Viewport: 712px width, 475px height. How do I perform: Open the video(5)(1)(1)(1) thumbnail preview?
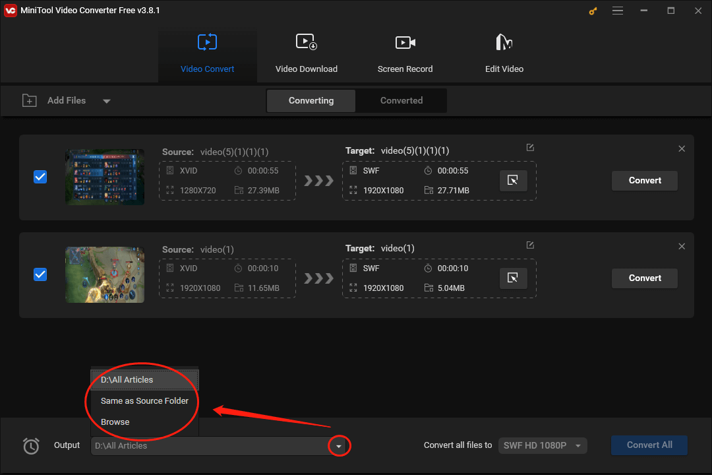pyautogui.click(x=105, y=177)
